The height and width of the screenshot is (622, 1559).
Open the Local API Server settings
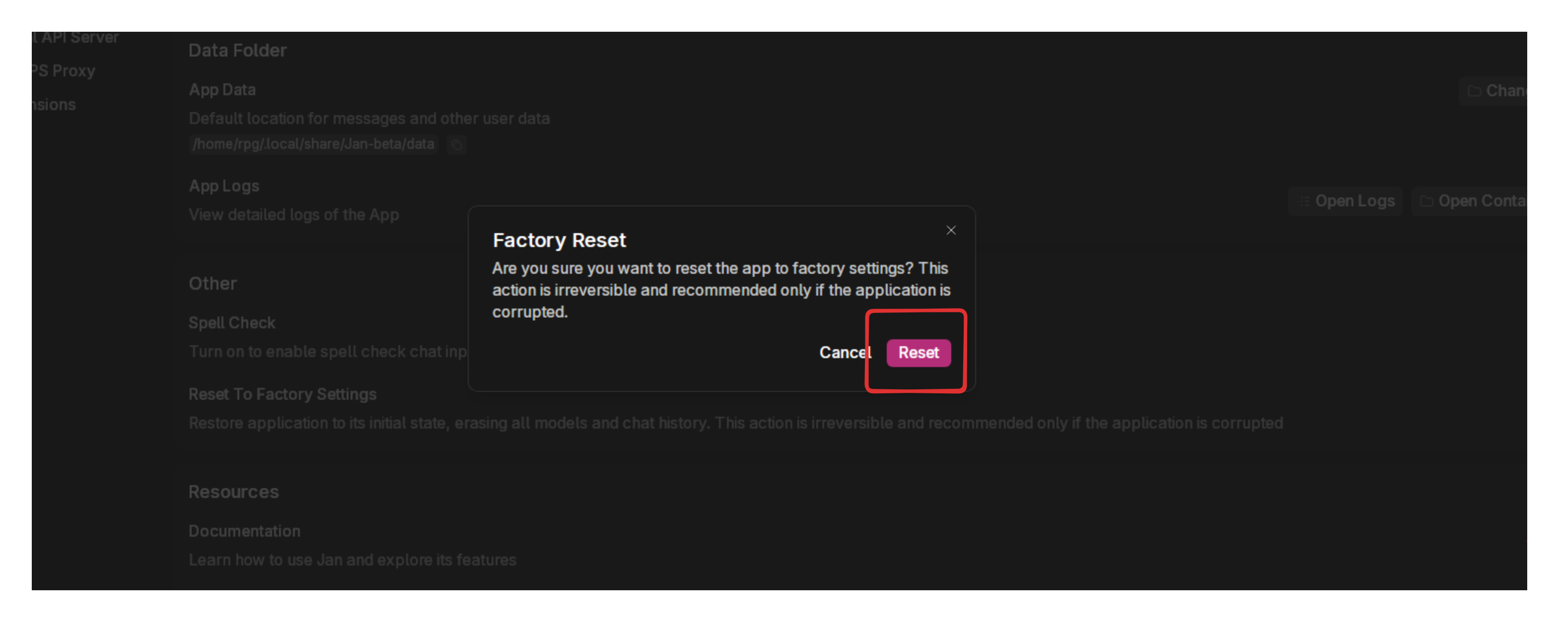click(x=76, y=38)
